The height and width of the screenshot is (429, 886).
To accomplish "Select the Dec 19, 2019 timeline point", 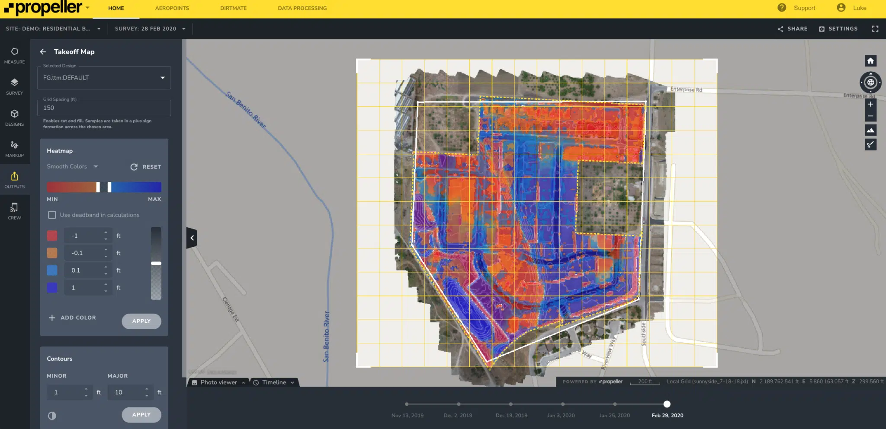I will [511, 404].
